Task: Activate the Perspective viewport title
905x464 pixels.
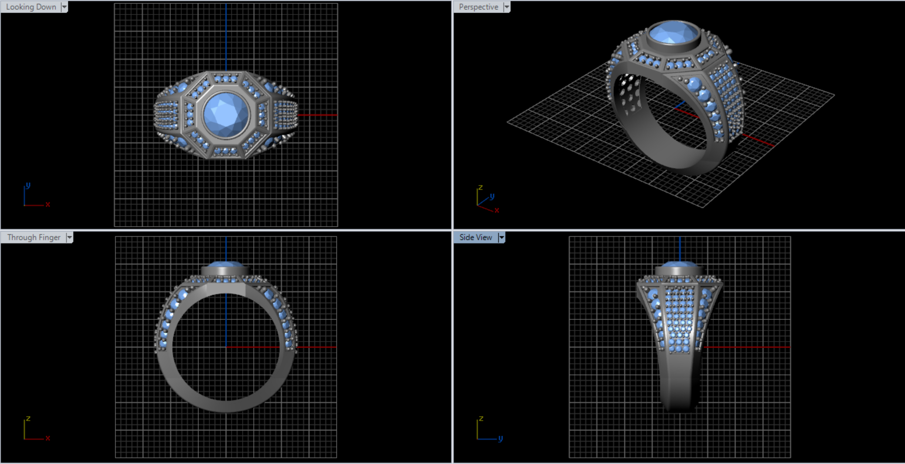Action: pyautogui.click(x=478, y=7)
